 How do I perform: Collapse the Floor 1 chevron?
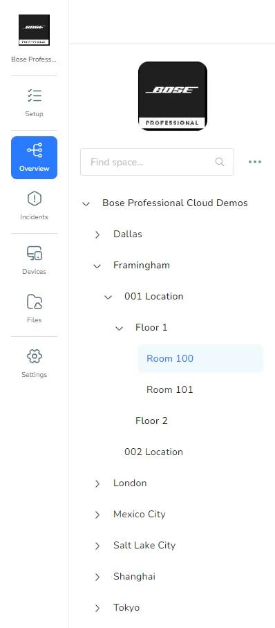point(119,329)
